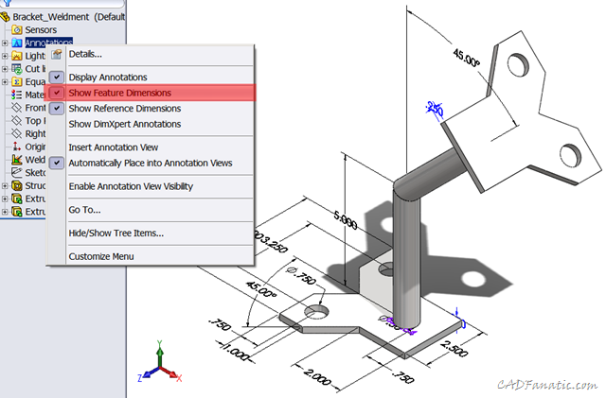Click the Annotations folder icon

(x=17, y=43)
